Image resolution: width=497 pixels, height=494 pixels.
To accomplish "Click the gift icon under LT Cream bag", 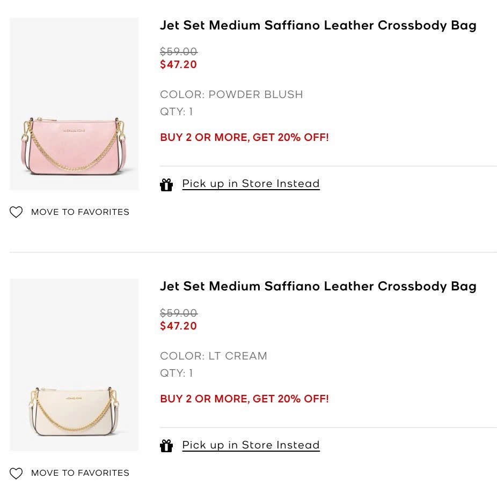I will (166, 446).
